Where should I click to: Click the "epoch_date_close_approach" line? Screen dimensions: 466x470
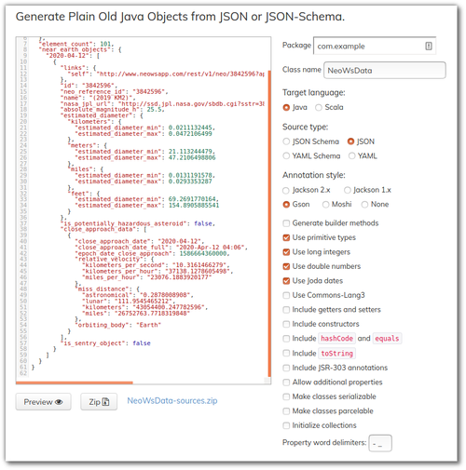152,253
